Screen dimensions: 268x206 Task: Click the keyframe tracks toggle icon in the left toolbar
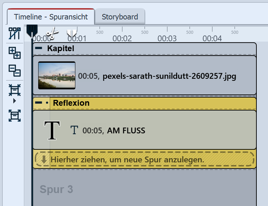coord(14,34)
